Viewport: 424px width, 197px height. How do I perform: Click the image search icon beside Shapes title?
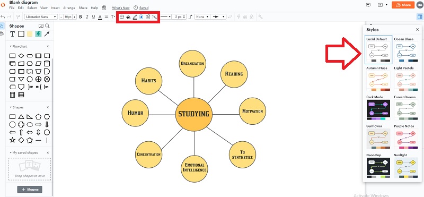pyautogui.click(x=41, y=26)
